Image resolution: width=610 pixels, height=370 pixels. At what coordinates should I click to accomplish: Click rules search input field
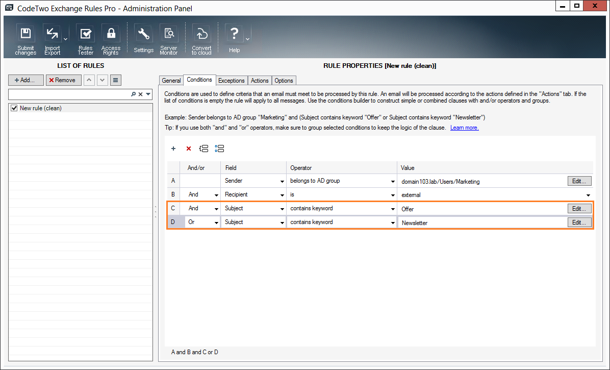(x=69, y=94)
